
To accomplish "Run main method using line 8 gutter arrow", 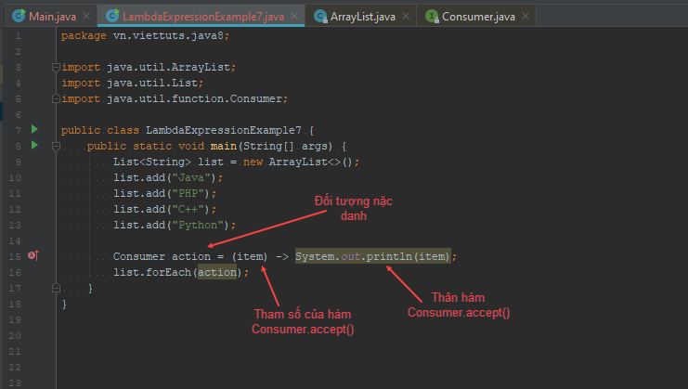I will 34,145.
